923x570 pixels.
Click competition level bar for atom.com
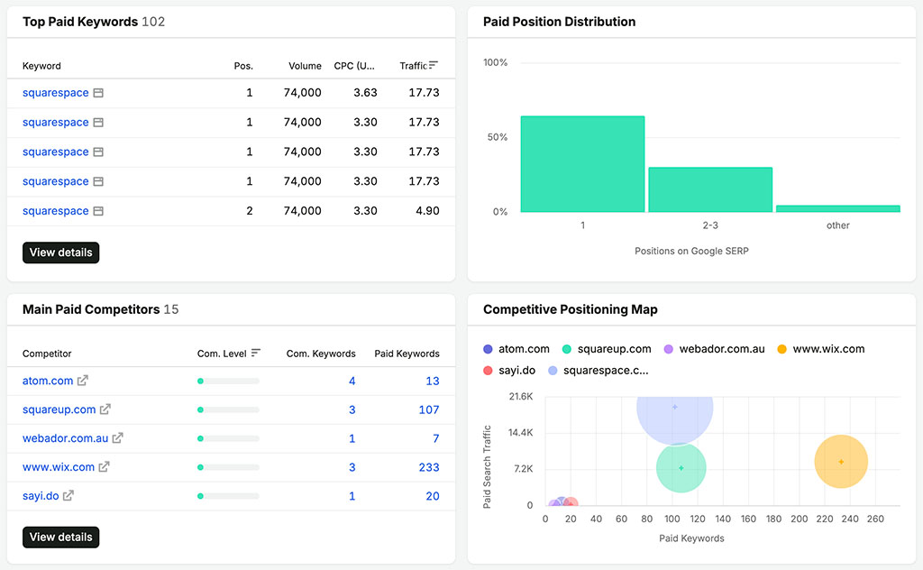228,381
